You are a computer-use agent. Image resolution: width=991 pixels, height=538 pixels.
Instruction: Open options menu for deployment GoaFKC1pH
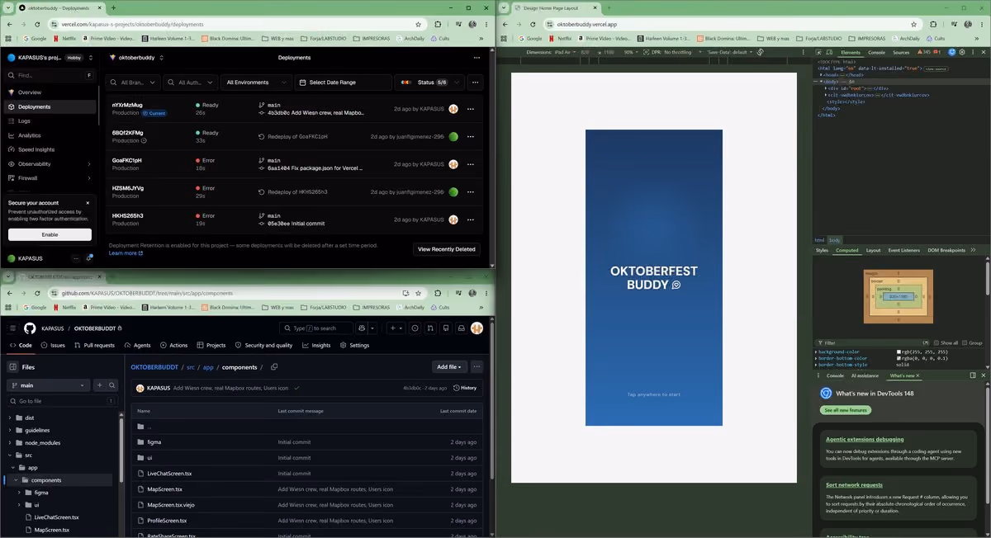tap(470, 164)
